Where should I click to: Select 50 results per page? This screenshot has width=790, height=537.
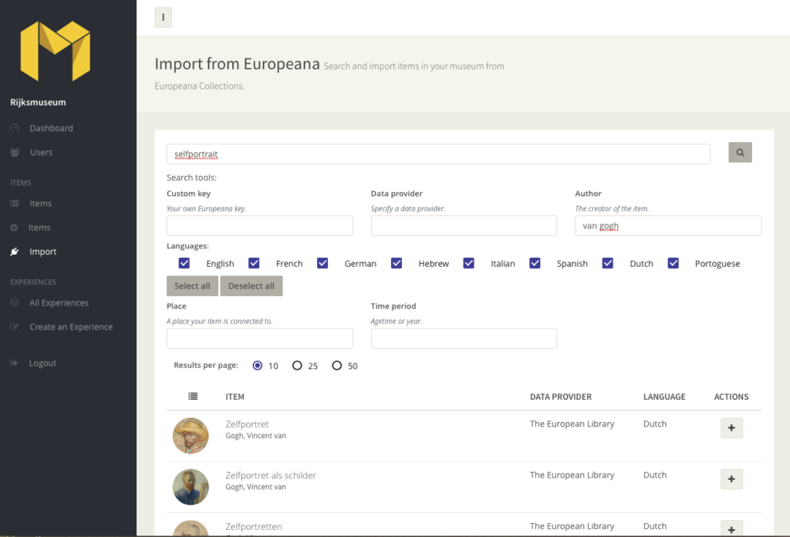pyautogui.click(x=337, y=366)
